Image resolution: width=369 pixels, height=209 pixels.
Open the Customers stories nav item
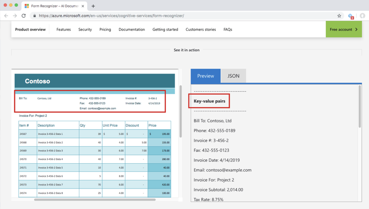[201, 30]
